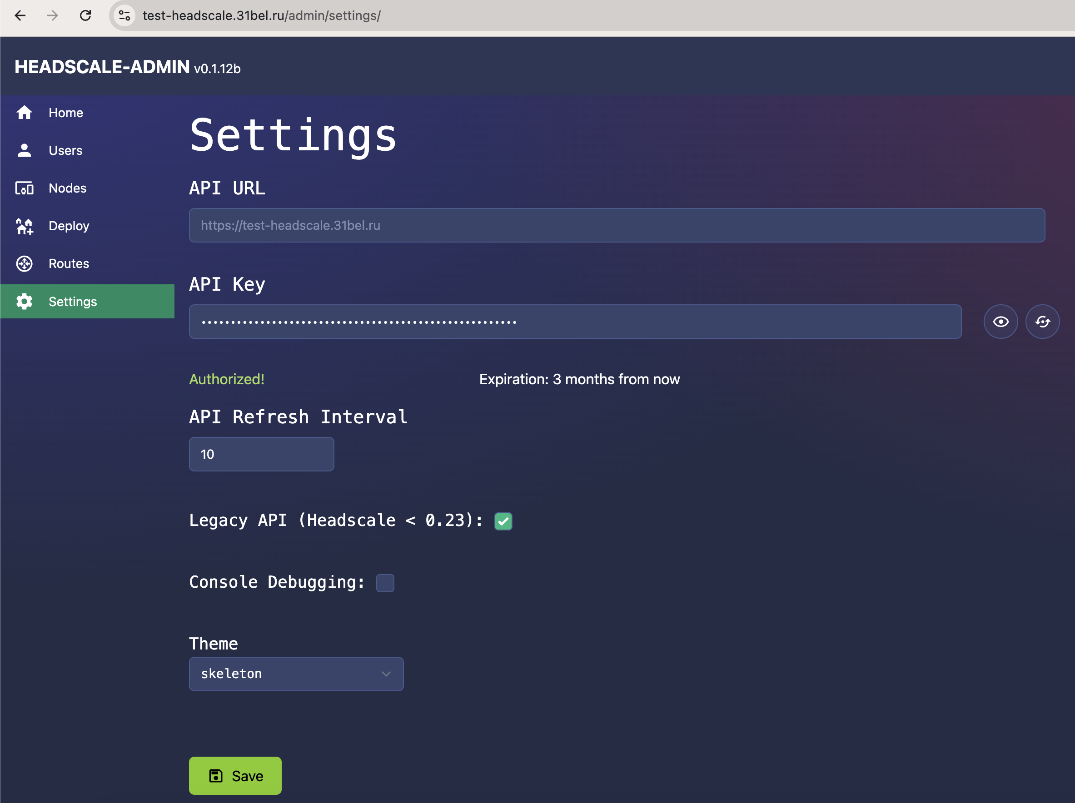The height and width of the screenshot is (803, 1075).
Task: Open Deploy menu label
Action: click(69, 226)
